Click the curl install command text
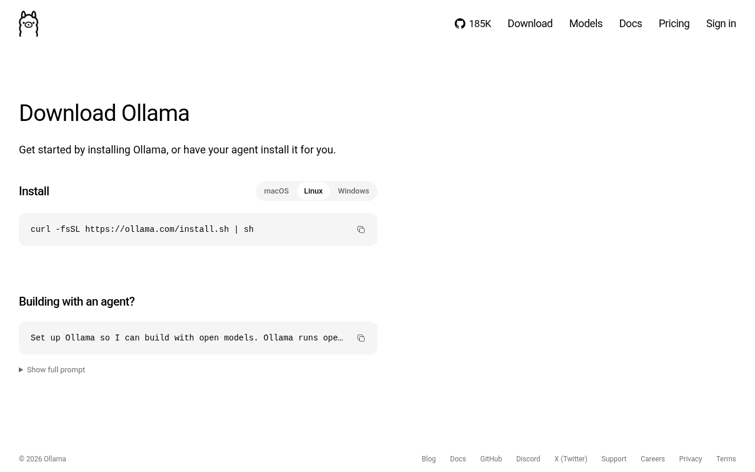Viewport: 755px width, 472px height. click(x=142, y=230)
